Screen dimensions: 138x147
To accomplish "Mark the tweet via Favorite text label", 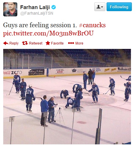I will point(57,43).
